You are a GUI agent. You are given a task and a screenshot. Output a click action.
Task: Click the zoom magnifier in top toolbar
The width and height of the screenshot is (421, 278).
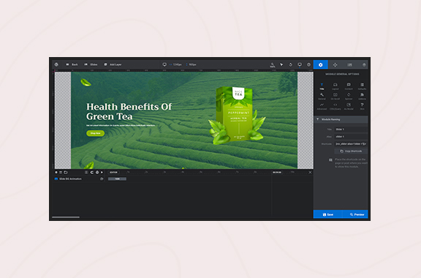[272, 65]
